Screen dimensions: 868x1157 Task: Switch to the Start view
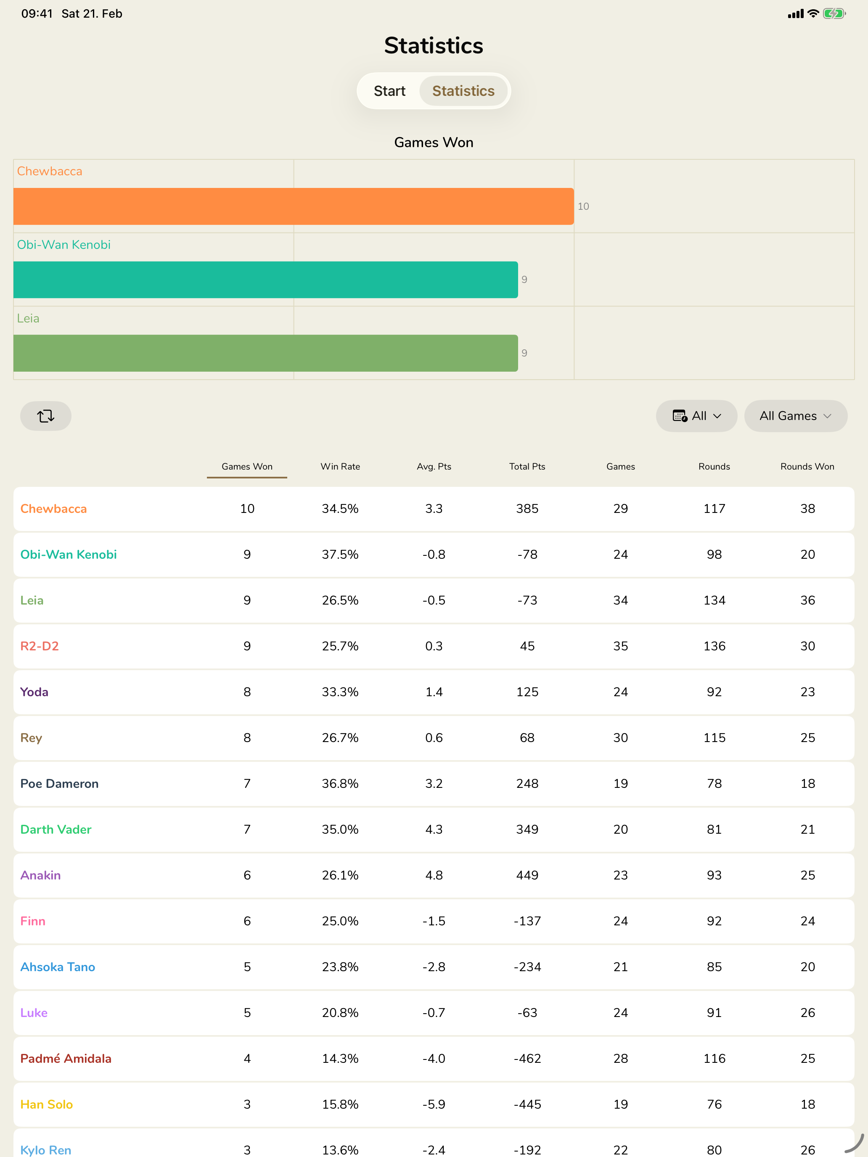pyautogui.click(x=389, y=90)
